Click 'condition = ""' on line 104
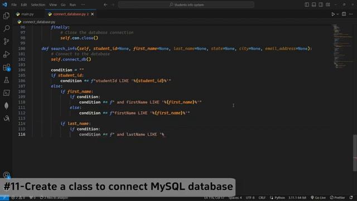This screenshot has width=357, height=201. click(x=67, y=70)
